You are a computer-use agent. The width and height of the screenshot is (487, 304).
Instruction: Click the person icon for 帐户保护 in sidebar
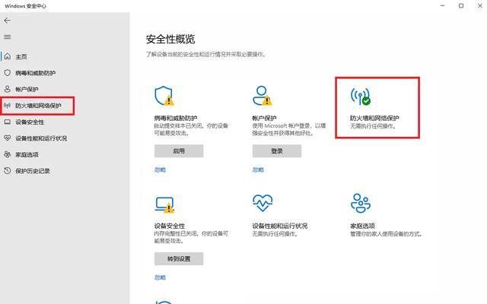8,89
